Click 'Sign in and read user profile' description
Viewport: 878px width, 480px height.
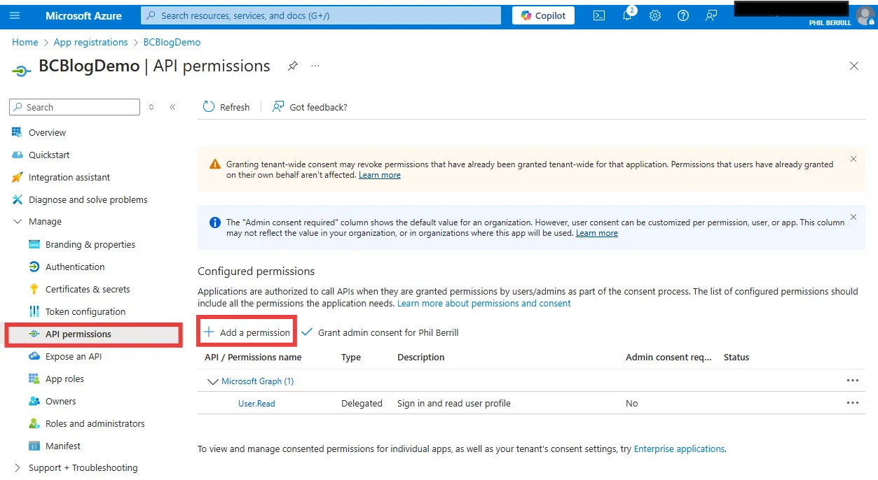click(x=454, y=403)
